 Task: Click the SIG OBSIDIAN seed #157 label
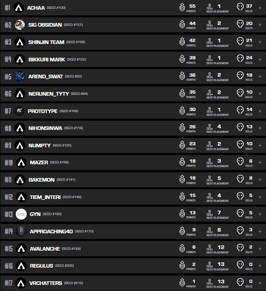[x=73, y=25]
